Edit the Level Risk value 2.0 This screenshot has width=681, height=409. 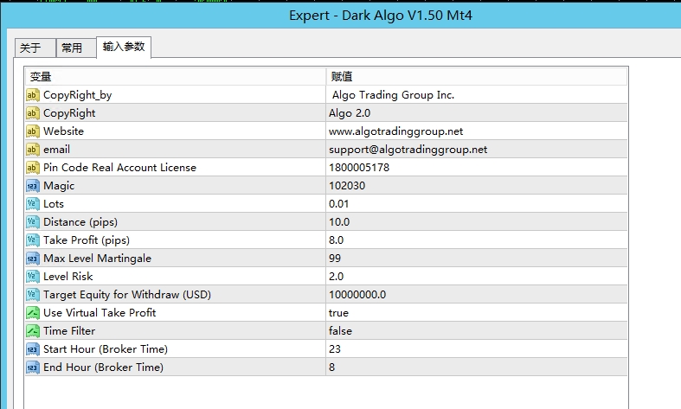477,277
